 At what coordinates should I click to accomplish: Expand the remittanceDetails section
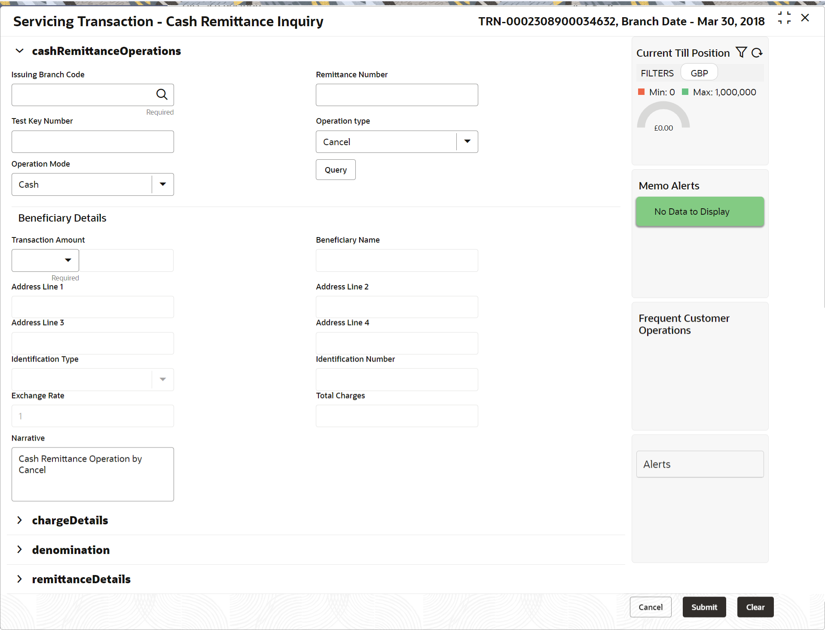[x=19, y=579]
